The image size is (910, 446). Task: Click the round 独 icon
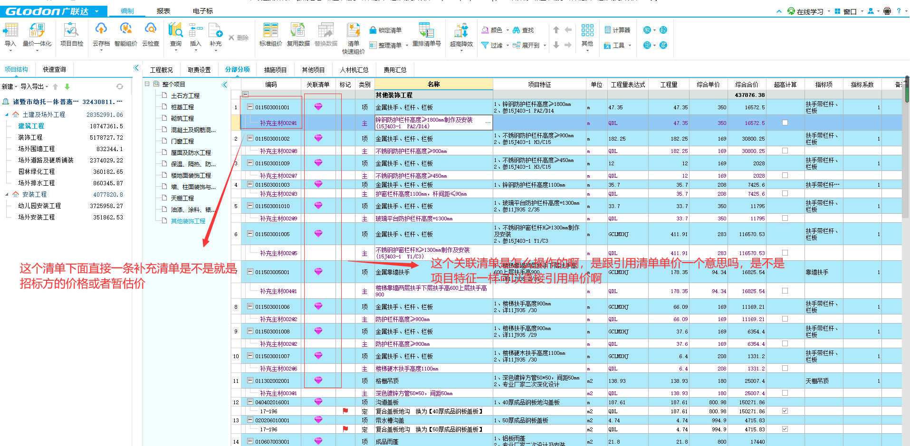coord(647,30)
